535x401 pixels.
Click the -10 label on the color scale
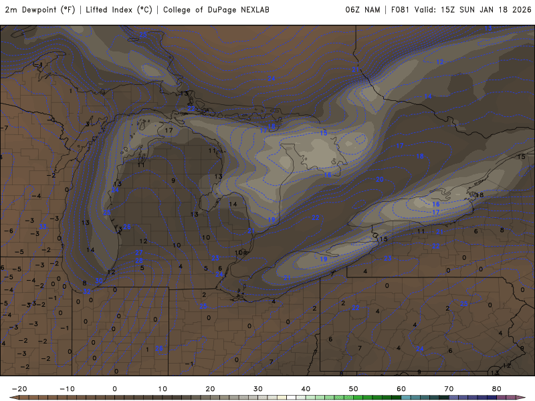point(67,389)
